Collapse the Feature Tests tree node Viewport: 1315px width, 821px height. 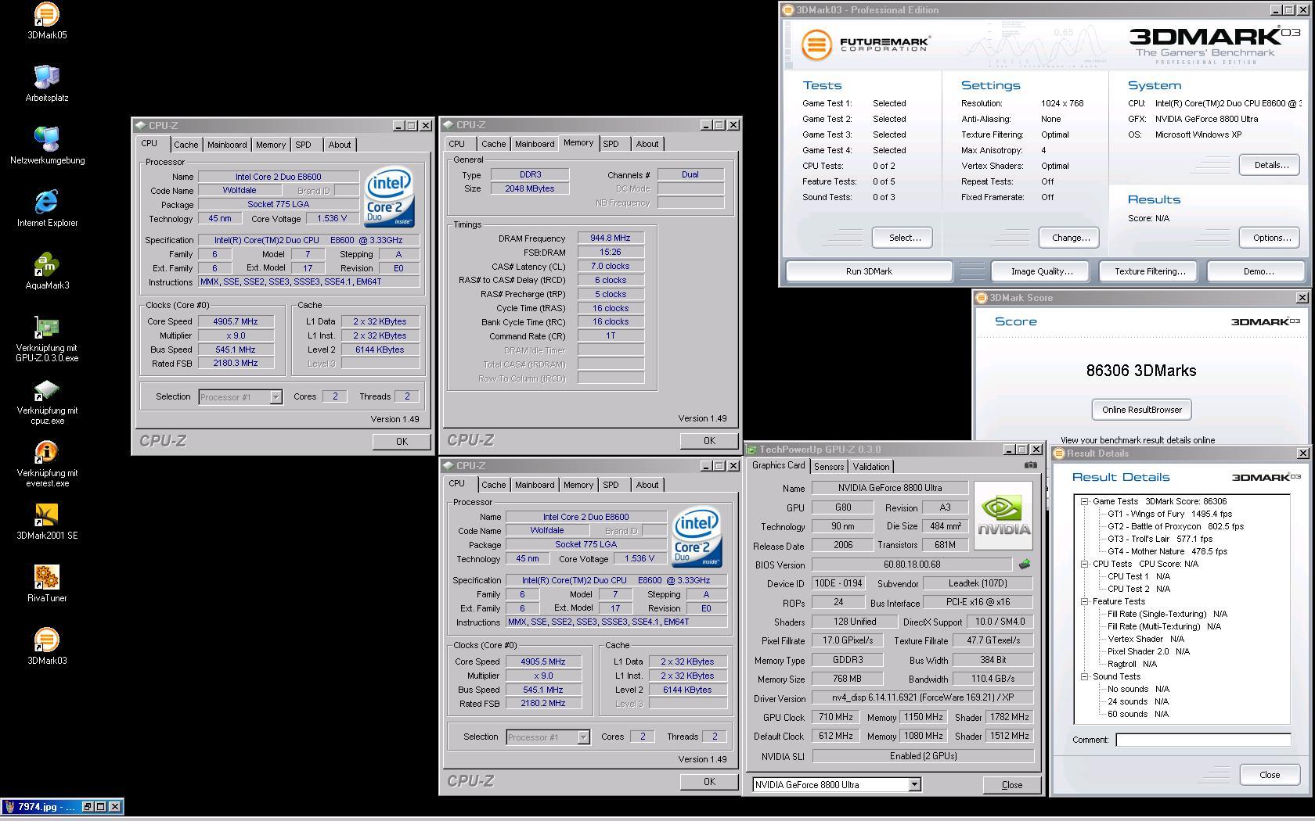[x=1085, y=602]
